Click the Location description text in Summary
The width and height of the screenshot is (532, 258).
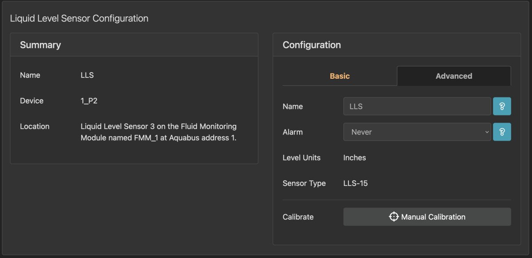pyautogui.click(x=158, y=132)
